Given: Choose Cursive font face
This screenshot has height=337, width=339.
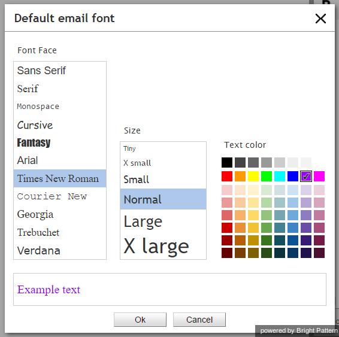Looking at the screenshot, I should [60, 125].
